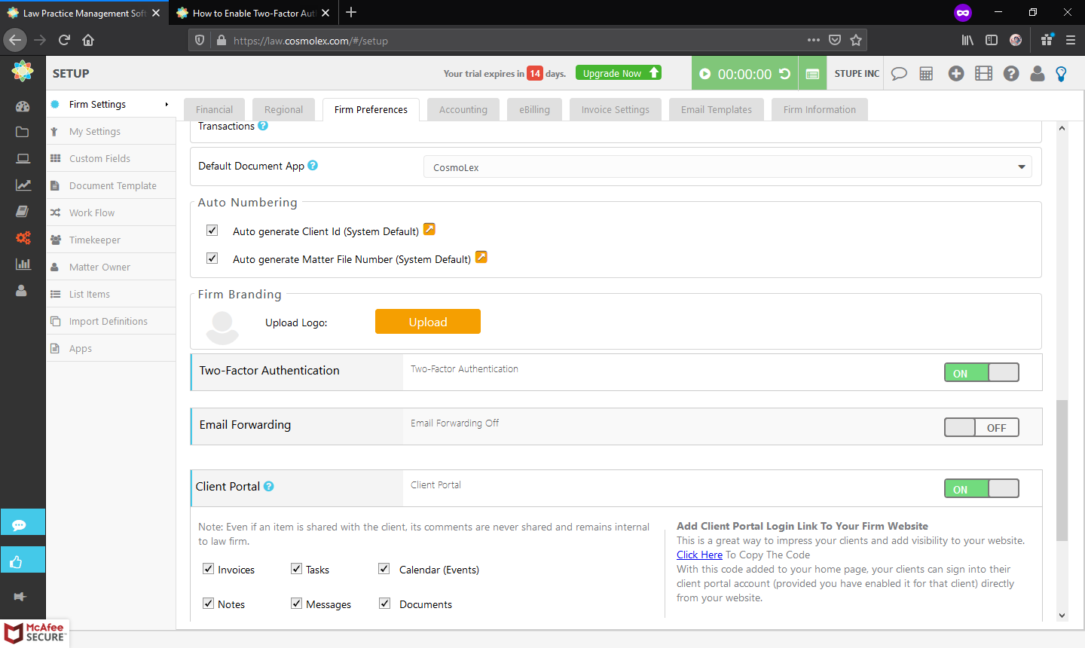Turn off Two-Factor Authentication switch
The height and width of the screenshot is (648, 1085).
(982, 372)
